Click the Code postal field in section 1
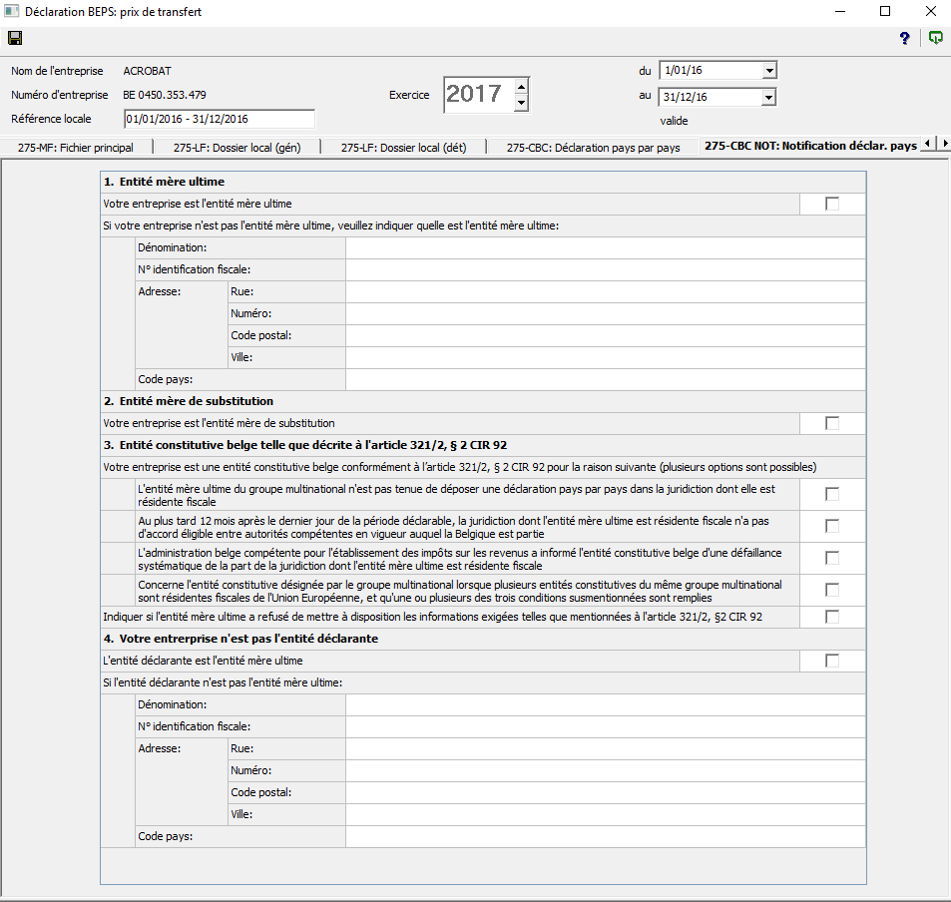The width and height of the screenshot is (951, 902). coord(606,335)
